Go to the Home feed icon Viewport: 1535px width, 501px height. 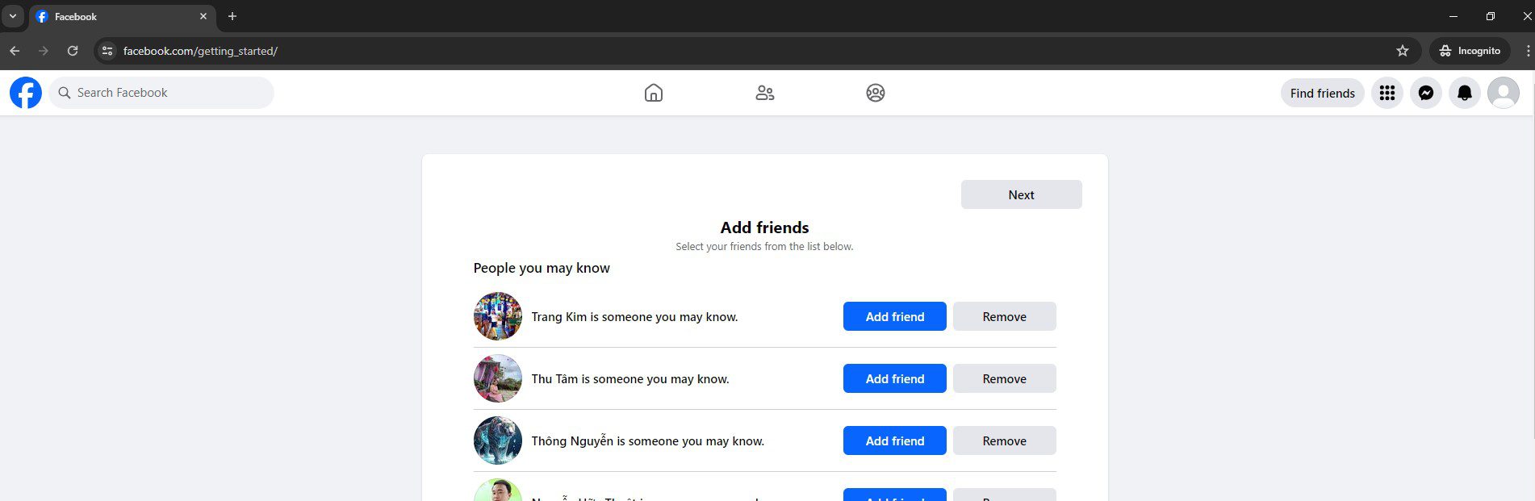(x=654, y=93)
